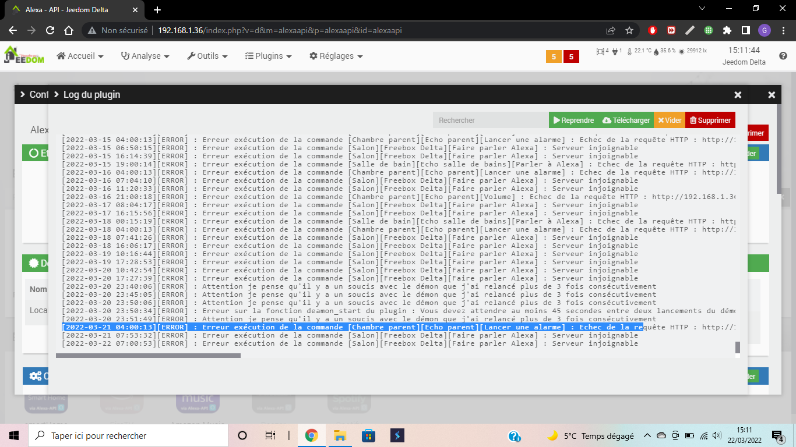
Task: Click the humidity drop 35.6 % indicator
Action: [664, 51]
